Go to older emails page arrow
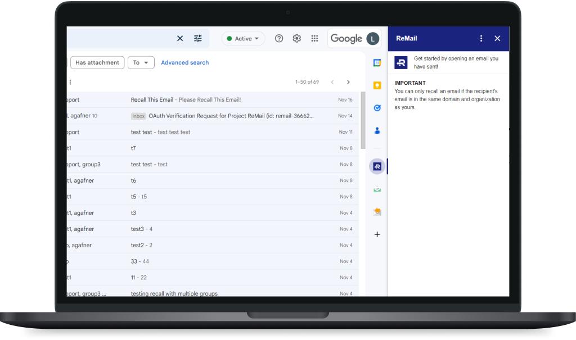The height and width of the screenshot is (340, 576). [348, 82]
